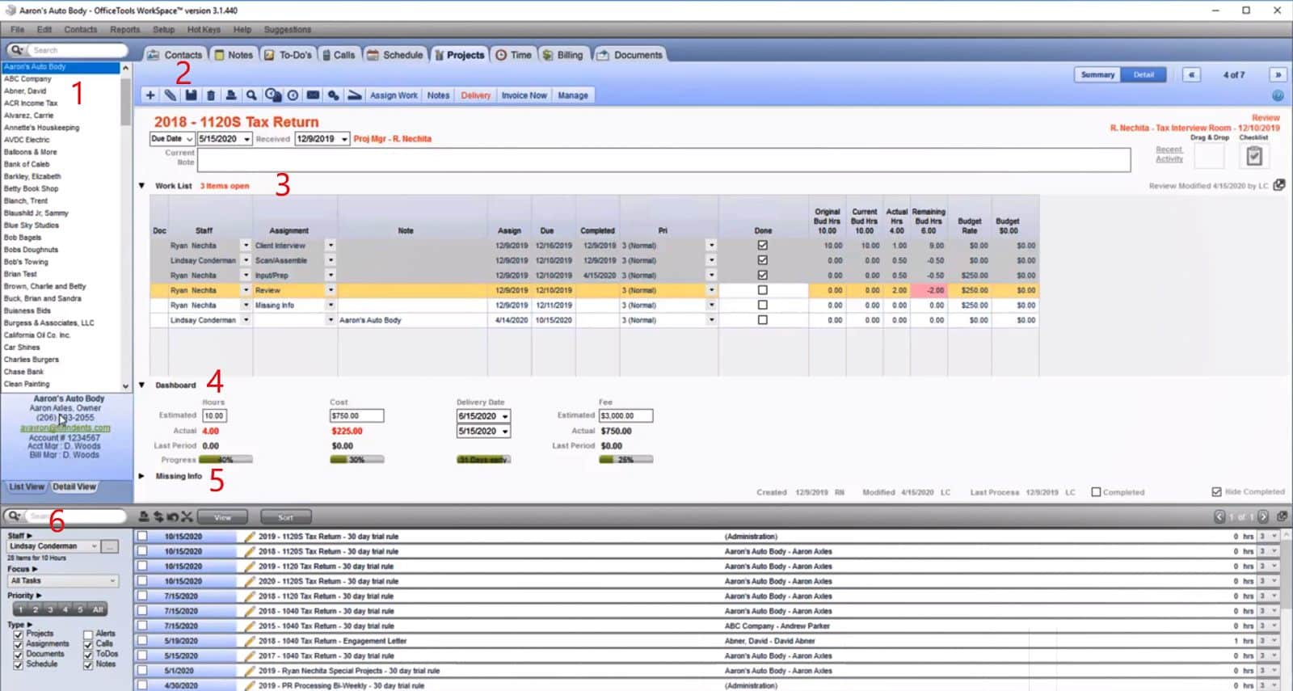Viewport: 1293px width, 691px height.
Task: Click the paperclip attachment icon
Action: tap(171, 95)
